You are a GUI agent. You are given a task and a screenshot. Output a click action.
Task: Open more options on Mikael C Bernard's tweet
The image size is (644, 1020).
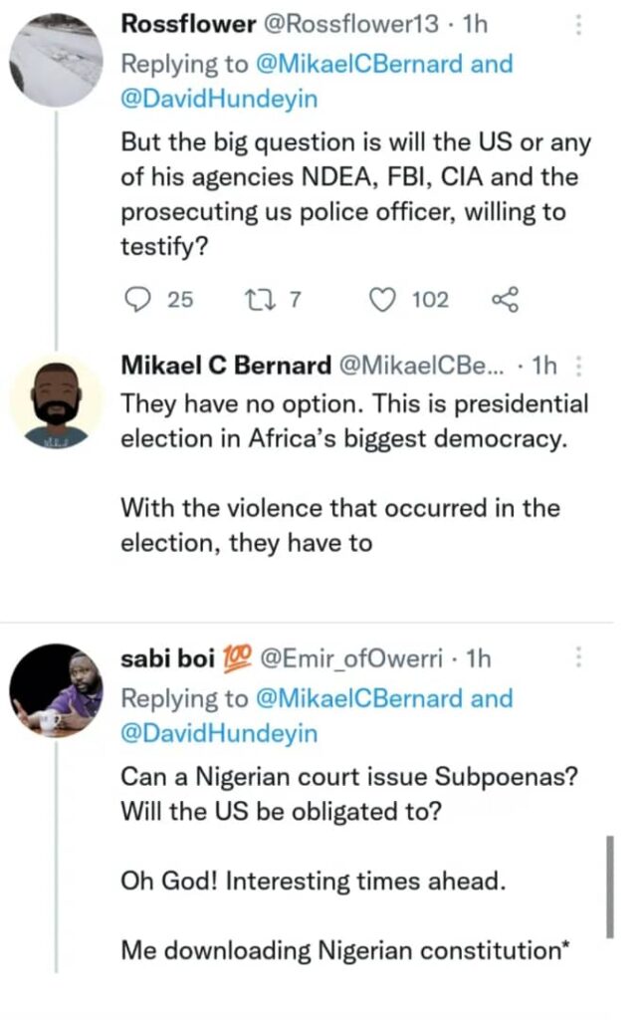[581, 366]
